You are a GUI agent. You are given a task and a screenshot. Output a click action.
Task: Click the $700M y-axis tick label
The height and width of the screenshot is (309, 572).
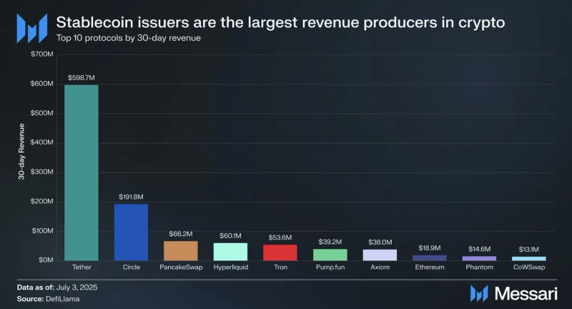click(x=43, y=54)
